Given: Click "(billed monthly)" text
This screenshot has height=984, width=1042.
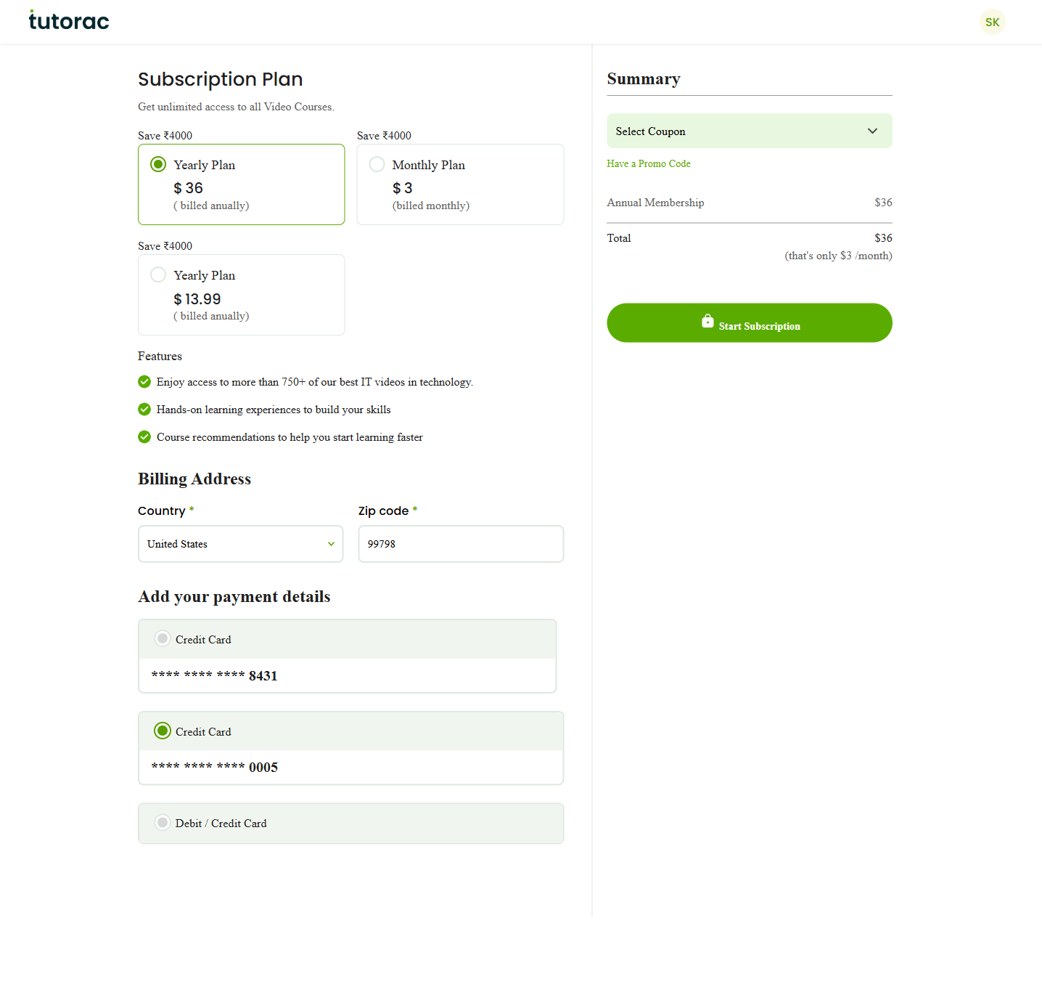Looking at the screenshot, I should click(x=431, y=206).
